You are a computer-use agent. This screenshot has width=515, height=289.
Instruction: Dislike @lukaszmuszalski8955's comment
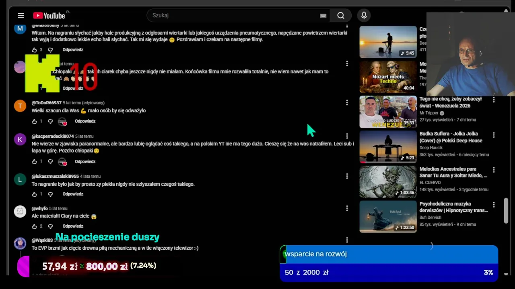[50, 194]
